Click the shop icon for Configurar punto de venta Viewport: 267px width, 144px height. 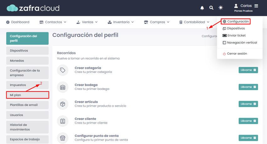pos(63,138)
